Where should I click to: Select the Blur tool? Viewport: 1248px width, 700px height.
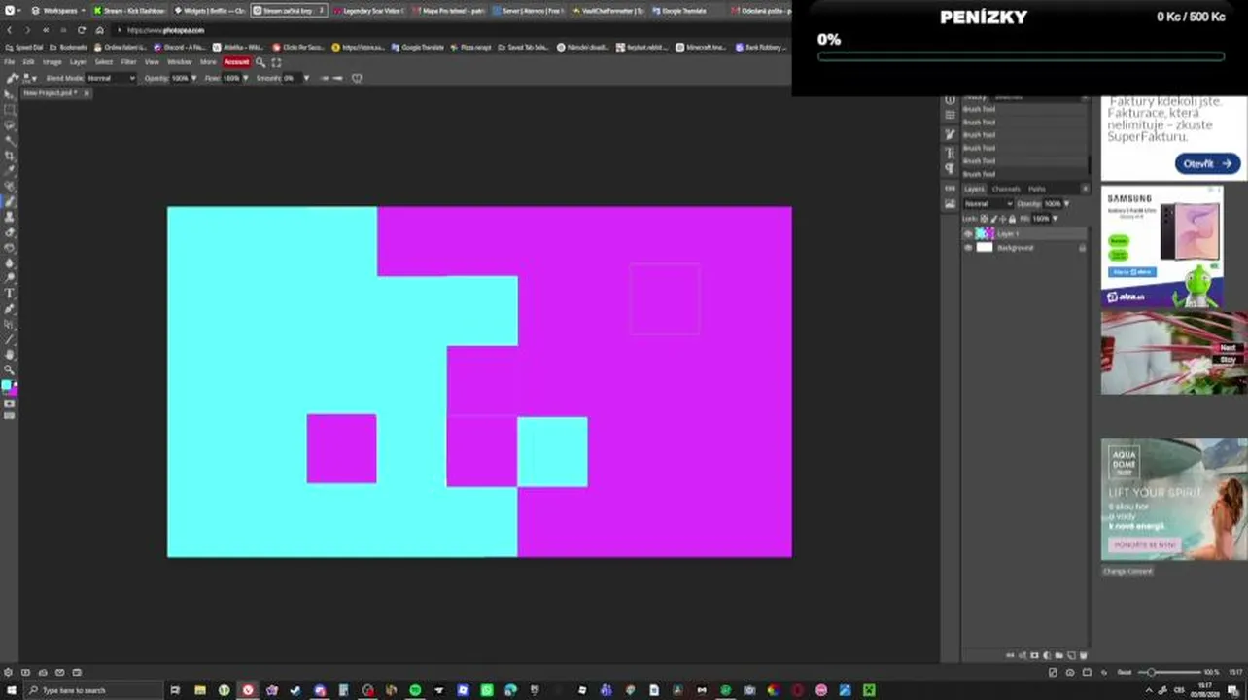pyautogui.click(x=10, y=262)
